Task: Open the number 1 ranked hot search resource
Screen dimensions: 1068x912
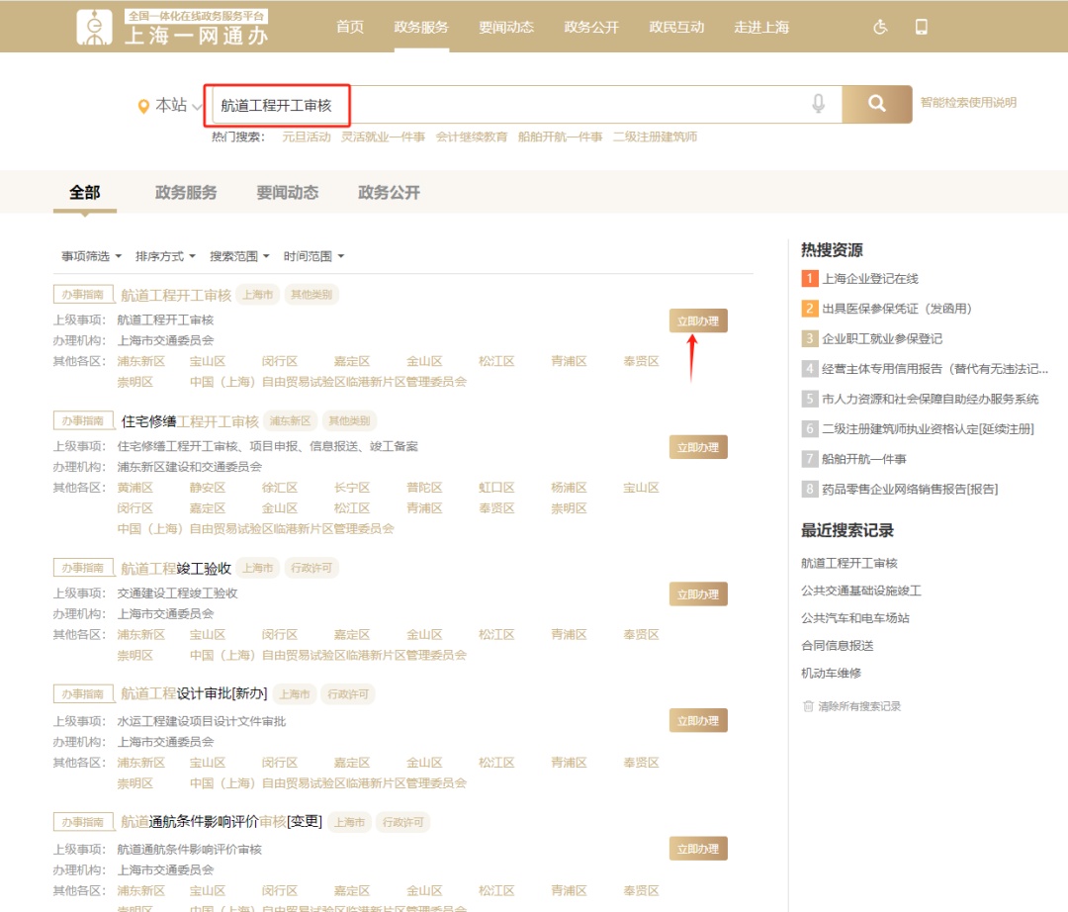Action: tap(870, 279)
